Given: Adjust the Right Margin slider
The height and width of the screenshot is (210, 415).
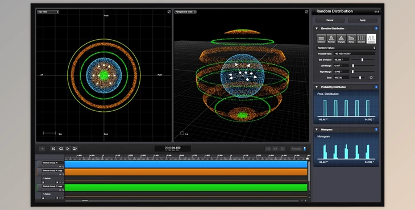Looking at the screenshot, I should [x=353, y=72].
